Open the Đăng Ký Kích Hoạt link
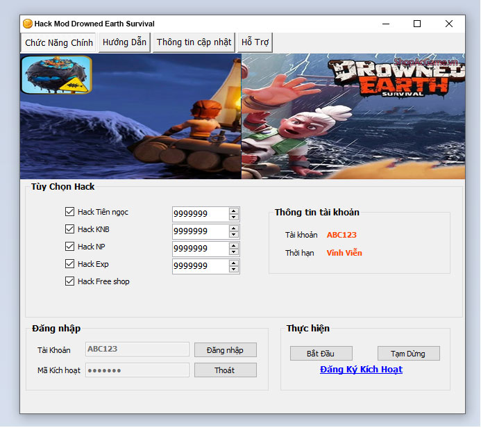This screenshot has width=481, height=428. coord(361,370)
